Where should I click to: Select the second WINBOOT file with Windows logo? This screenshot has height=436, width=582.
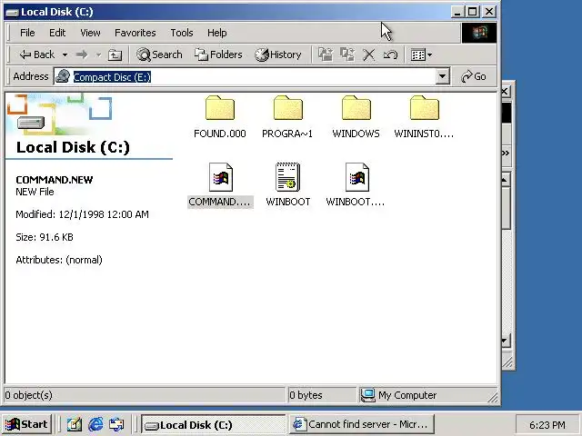356,177
